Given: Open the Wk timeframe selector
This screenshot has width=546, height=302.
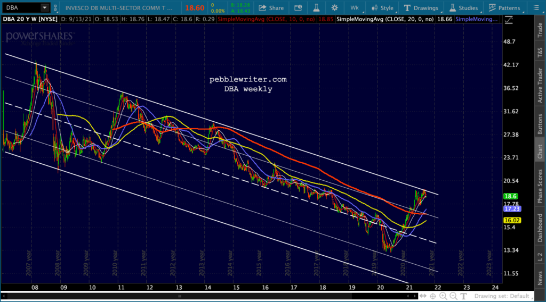Looking at the screenshot, I should tap(355, 7).
